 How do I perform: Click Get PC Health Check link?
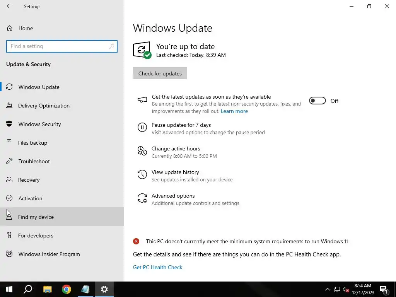pos(158,267)
